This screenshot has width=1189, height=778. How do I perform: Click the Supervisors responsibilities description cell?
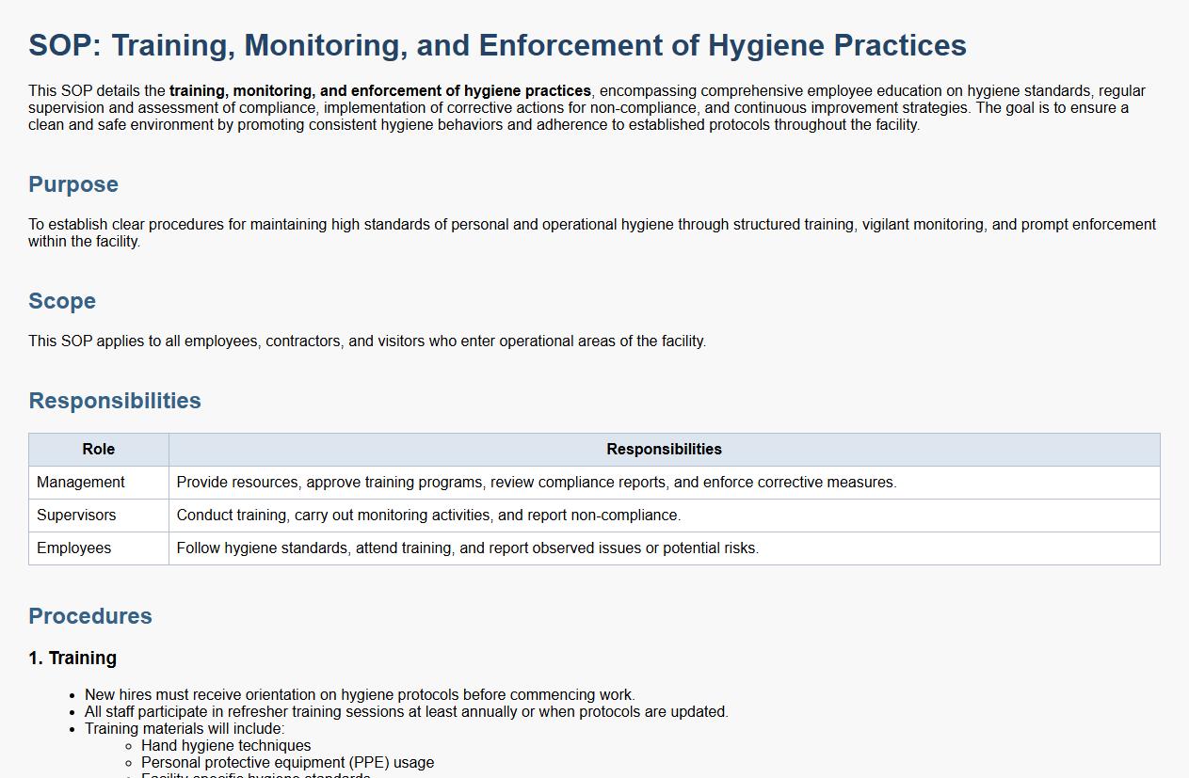(x=428, y=516)
